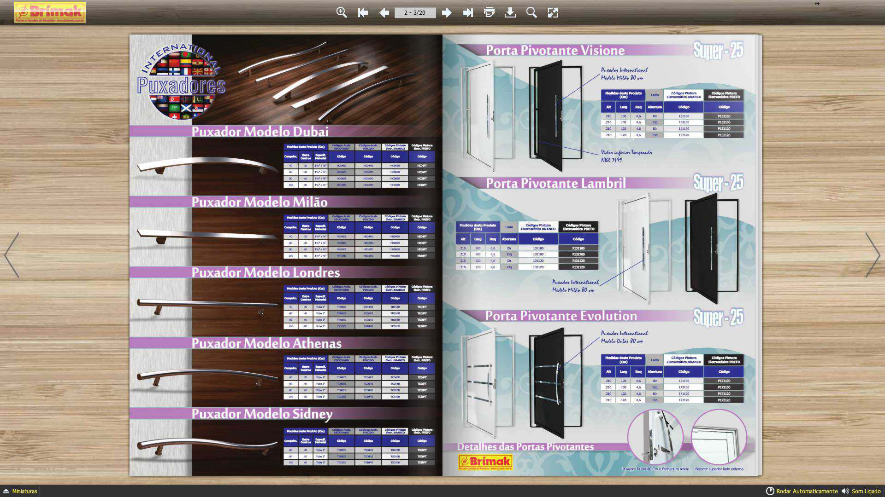Go to the first page
This screenshot has height=497, width=885.
363,12
